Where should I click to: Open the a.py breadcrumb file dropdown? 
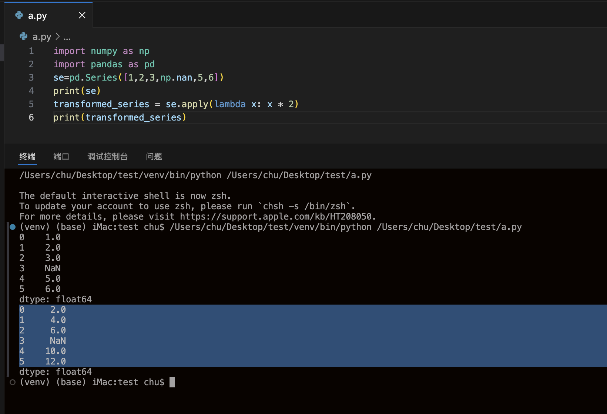(42, 37)
